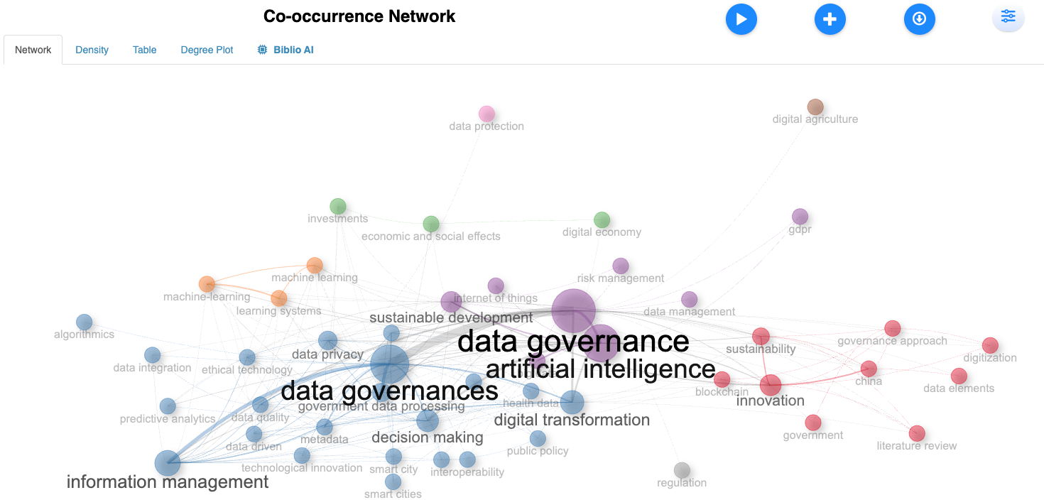Select the gdpr purple node

point(800,217)
